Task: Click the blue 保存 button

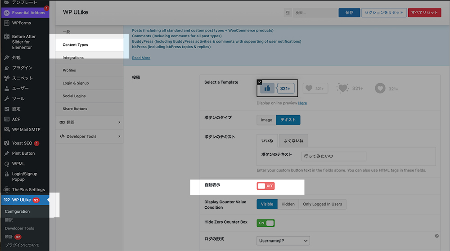Action: pyautogui.click(x=349, y=13)
